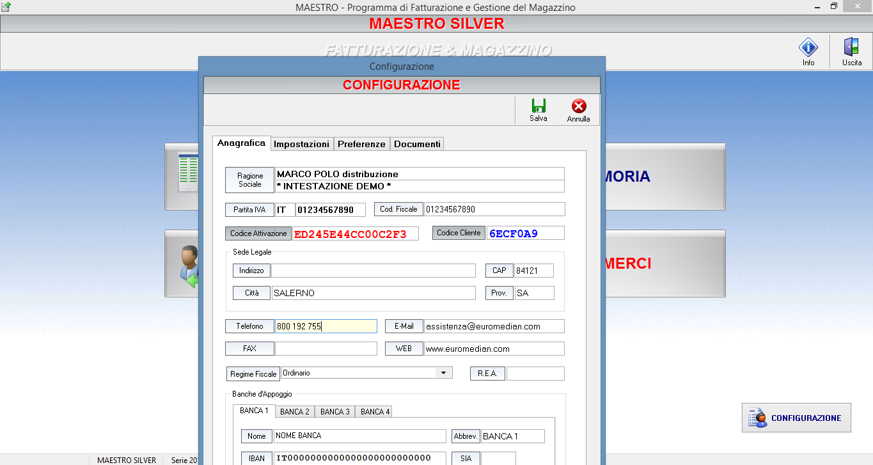Click the CONFIGURAZIONE button in main window
Image resolution: width=873 pixels, height=465 pixels.
pos(796,418)
